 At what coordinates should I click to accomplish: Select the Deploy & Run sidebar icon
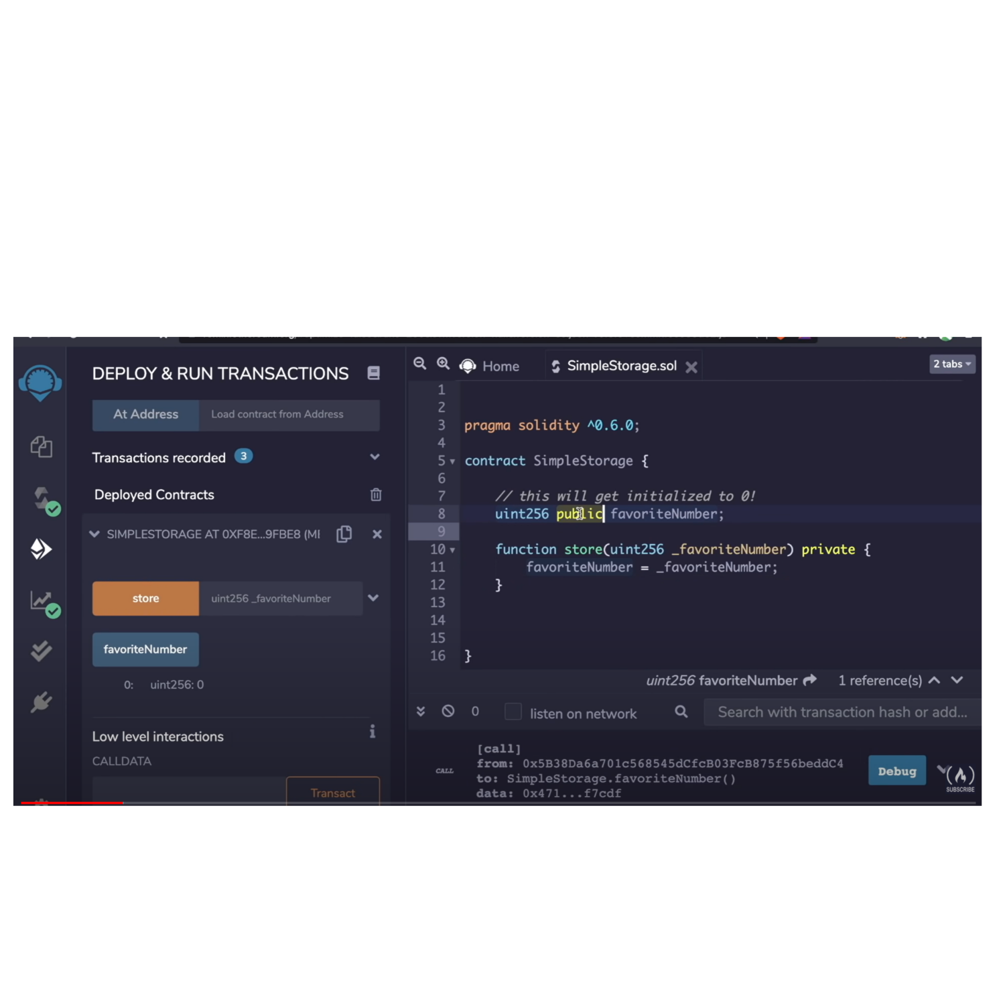pos(41,549)
